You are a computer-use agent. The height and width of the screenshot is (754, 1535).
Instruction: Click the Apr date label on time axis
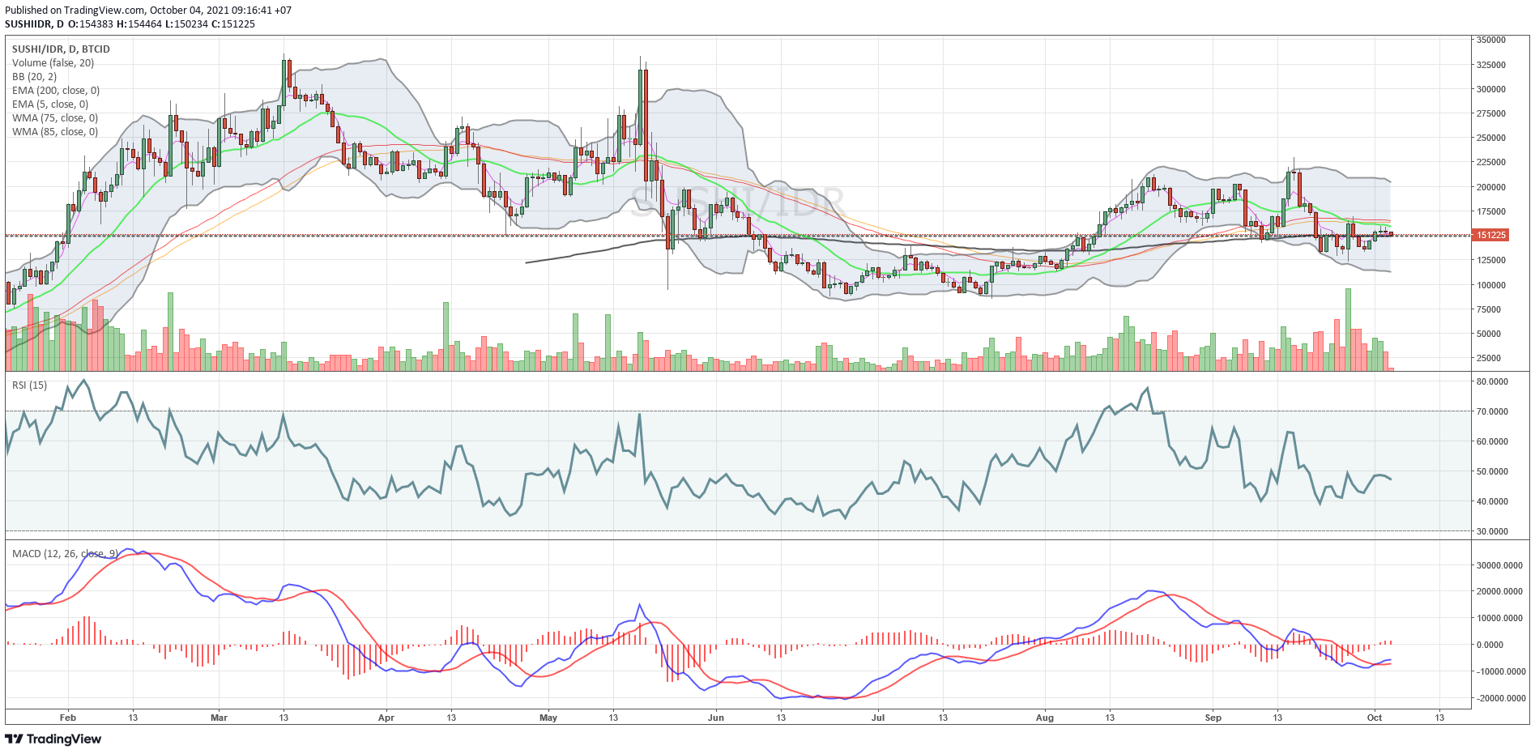(x=386, y=718)
